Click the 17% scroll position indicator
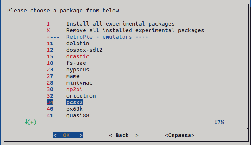 pos(219,122)
